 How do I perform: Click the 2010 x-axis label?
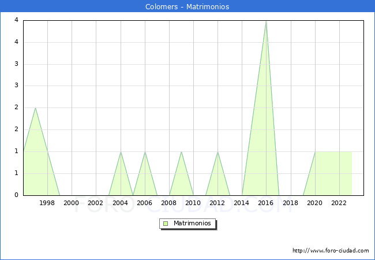193,203
